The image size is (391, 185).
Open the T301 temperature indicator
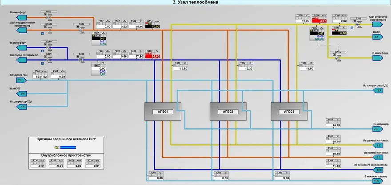(156, 176)
